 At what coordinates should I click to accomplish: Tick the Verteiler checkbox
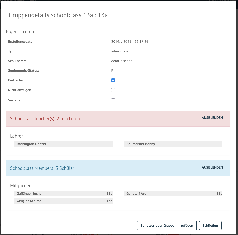click(113, 100)
